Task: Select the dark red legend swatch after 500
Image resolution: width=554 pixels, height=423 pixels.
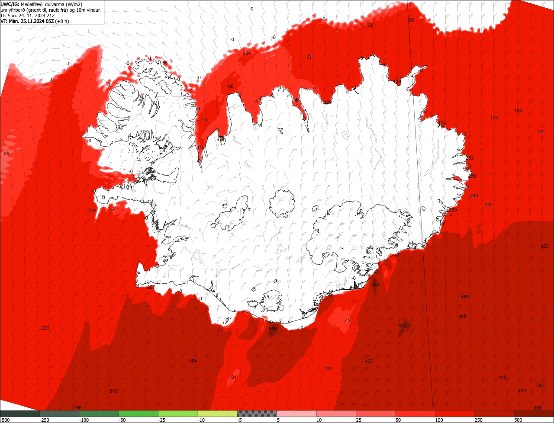Action: (534, 414)
